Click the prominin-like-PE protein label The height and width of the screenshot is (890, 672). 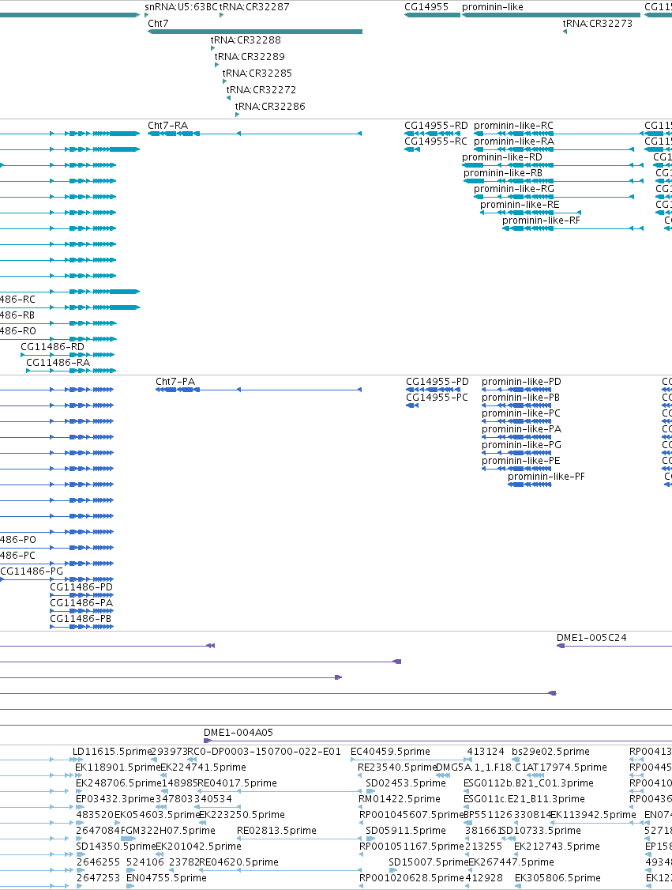(521, 460)
